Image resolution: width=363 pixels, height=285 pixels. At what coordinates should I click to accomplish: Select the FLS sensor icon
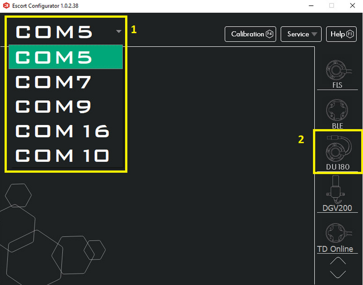tap(337, 74)
